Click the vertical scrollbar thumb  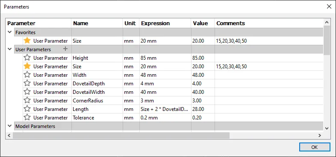point(327,40)
